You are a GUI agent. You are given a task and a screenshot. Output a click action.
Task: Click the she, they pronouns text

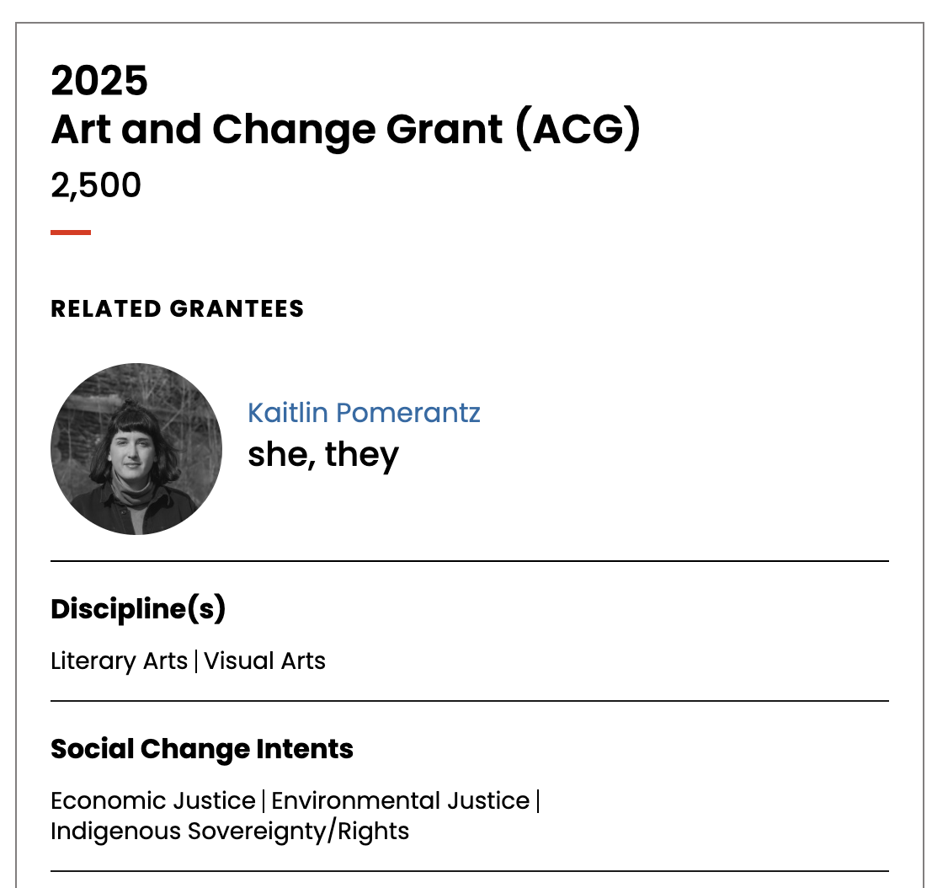[323, 454]
